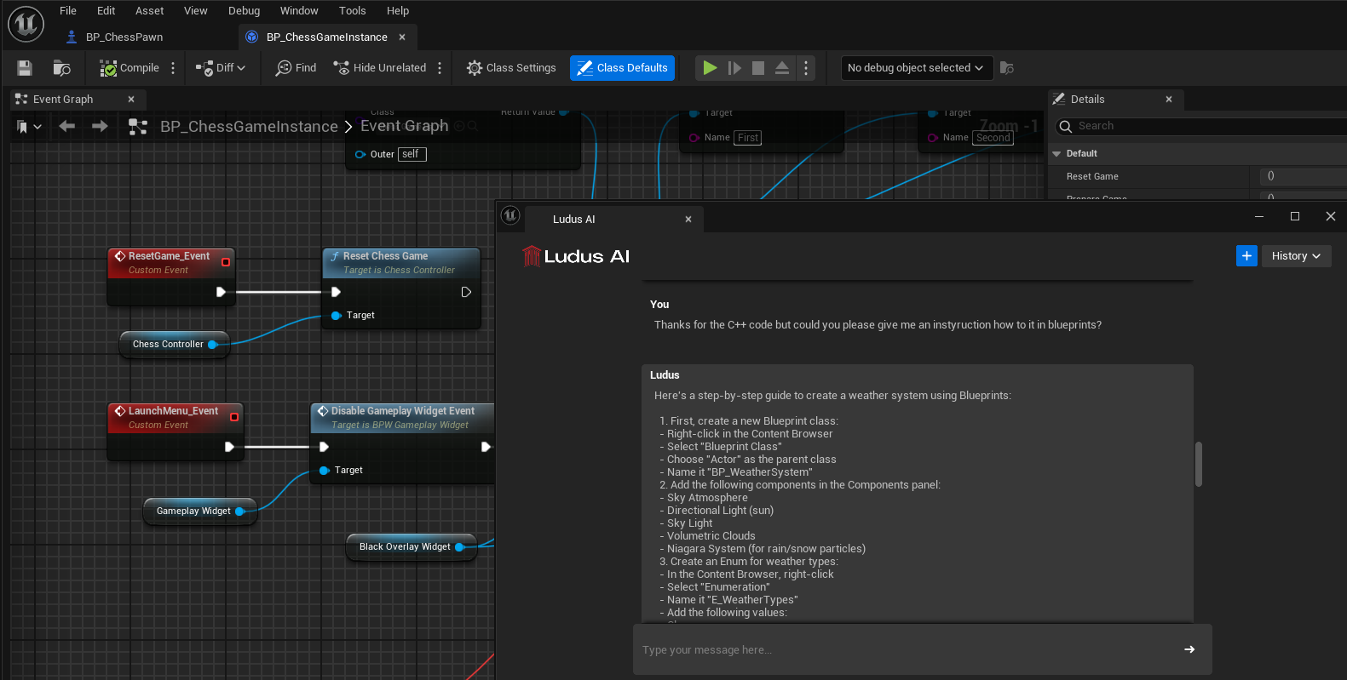The image size is (1347, 680).
Task: Open Hide Unrelated options menu
Action: point(440,68)
